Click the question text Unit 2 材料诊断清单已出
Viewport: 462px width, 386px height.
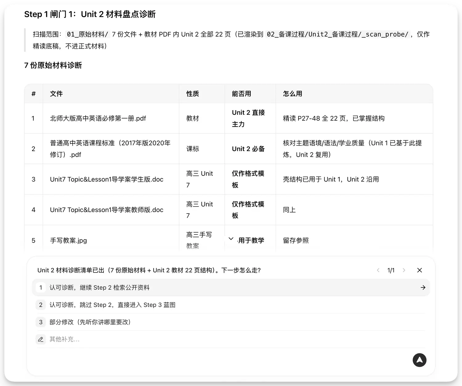pyautogui.click(x=149, y=270)
